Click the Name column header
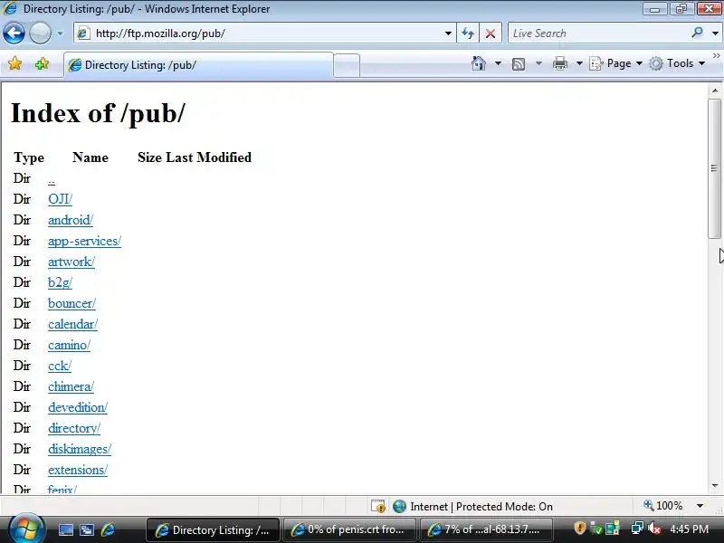Image resolution: width=724 pixels, height=543 pixels. point(90,157)
